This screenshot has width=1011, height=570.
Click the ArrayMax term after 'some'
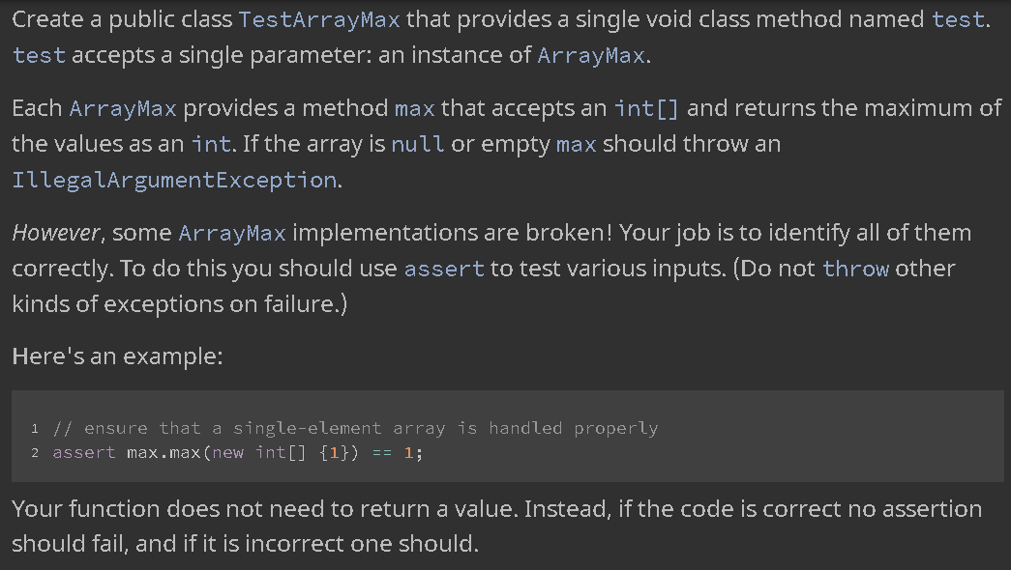tap(232, 233)
